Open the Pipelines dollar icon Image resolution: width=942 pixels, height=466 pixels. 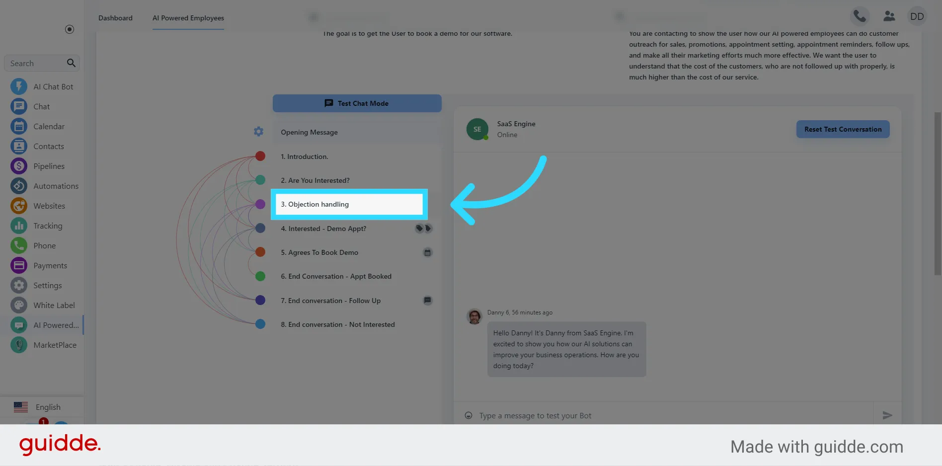click(x=19, y=166)
